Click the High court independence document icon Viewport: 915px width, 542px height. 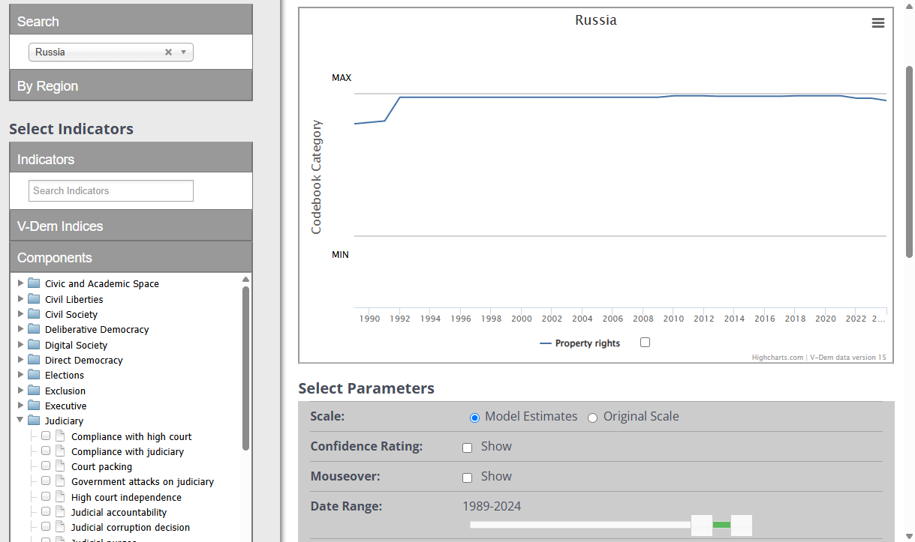point(61,497)
